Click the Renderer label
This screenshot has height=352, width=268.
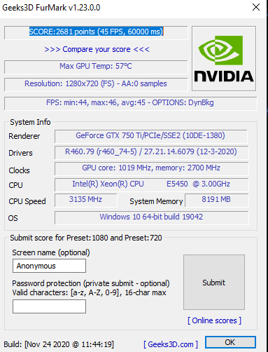24,136
